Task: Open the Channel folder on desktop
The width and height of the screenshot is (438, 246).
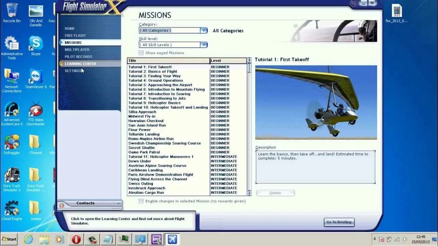Action: [36, 145]
